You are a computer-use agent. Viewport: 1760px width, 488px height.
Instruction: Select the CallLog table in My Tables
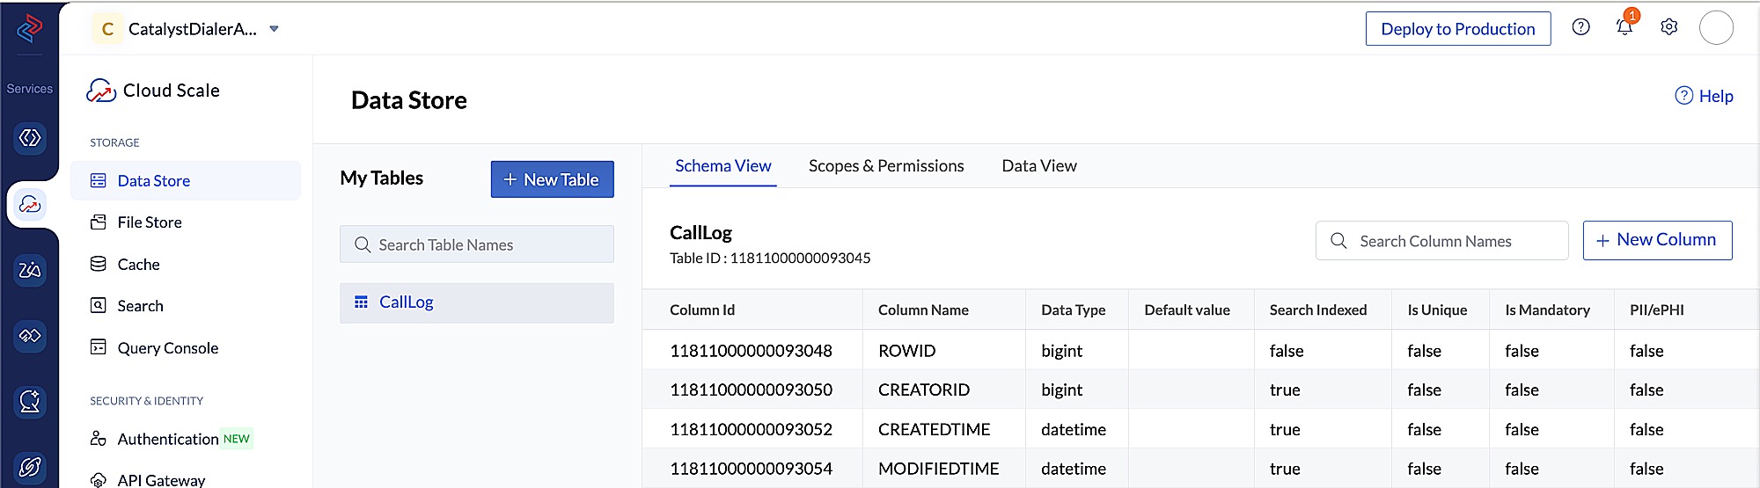pos(406,302)
